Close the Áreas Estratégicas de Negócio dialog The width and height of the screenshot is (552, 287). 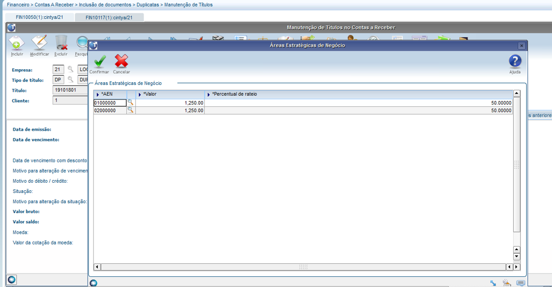(x=521, y=46)
